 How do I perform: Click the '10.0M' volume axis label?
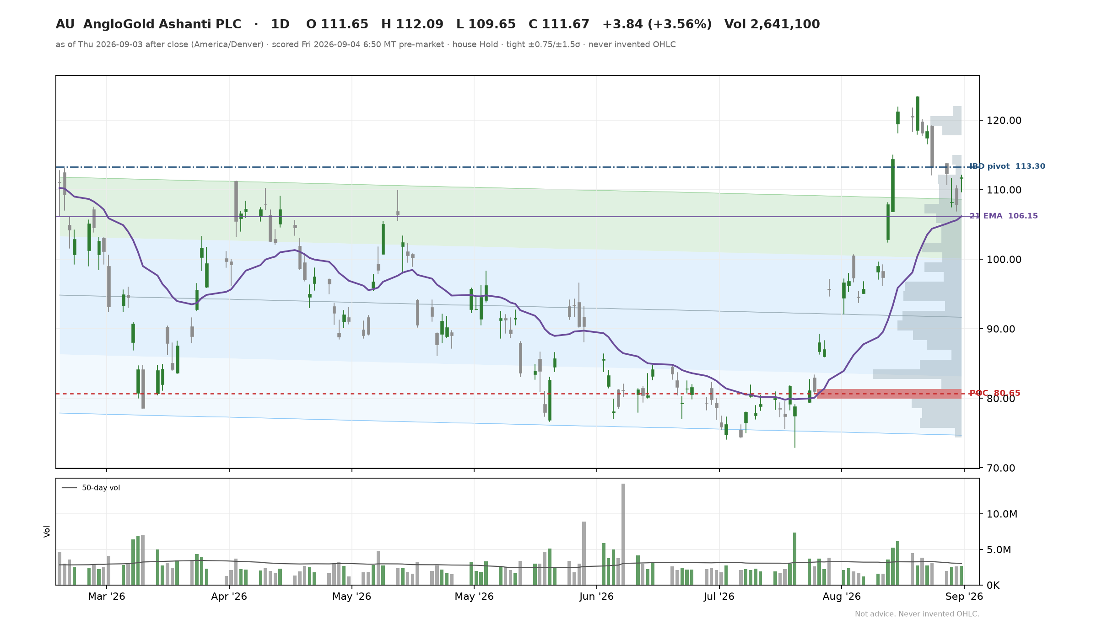click(x=1002, y=514)
